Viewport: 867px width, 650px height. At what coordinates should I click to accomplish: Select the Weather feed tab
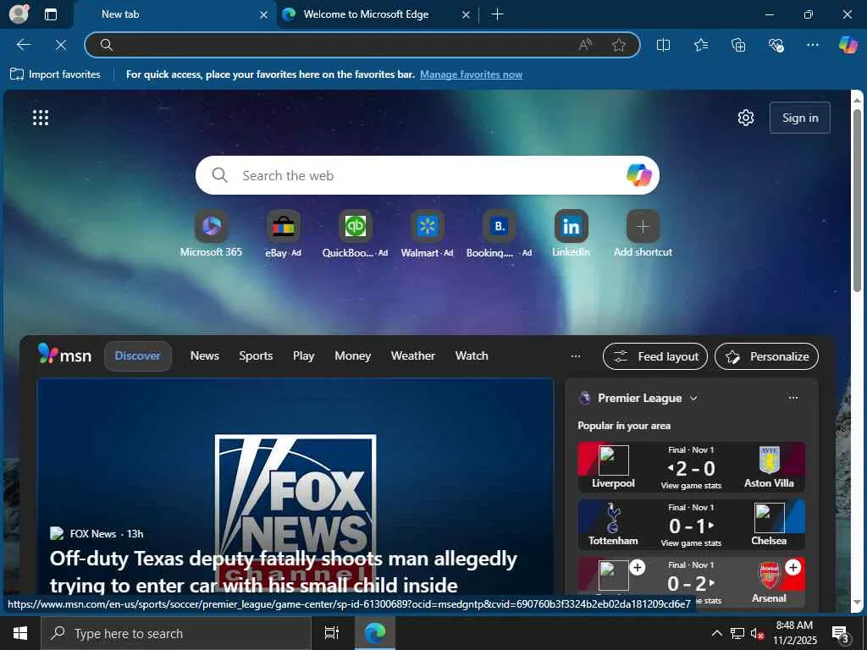[x=413, y=356]
